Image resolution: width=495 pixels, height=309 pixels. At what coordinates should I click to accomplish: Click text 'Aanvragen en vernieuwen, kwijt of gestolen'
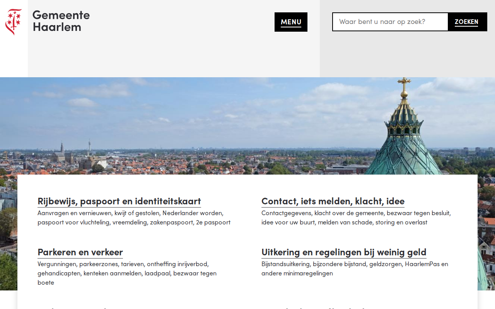point(98,213)
